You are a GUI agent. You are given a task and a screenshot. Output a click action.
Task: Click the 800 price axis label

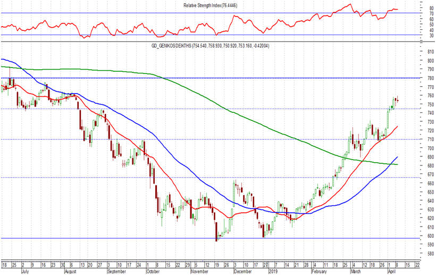[431, 61]
